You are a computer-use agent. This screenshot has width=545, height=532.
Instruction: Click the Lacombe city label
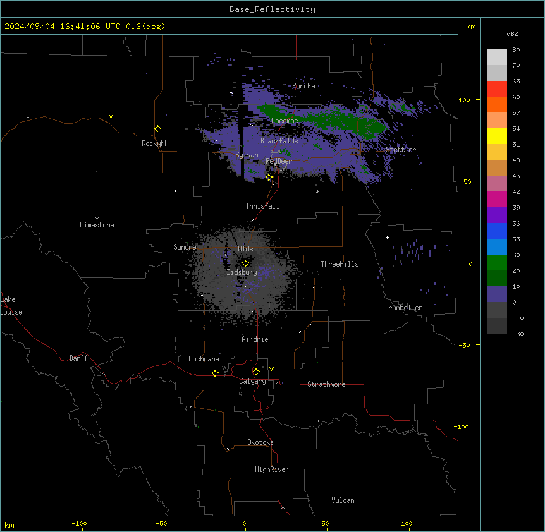point(285,121)
